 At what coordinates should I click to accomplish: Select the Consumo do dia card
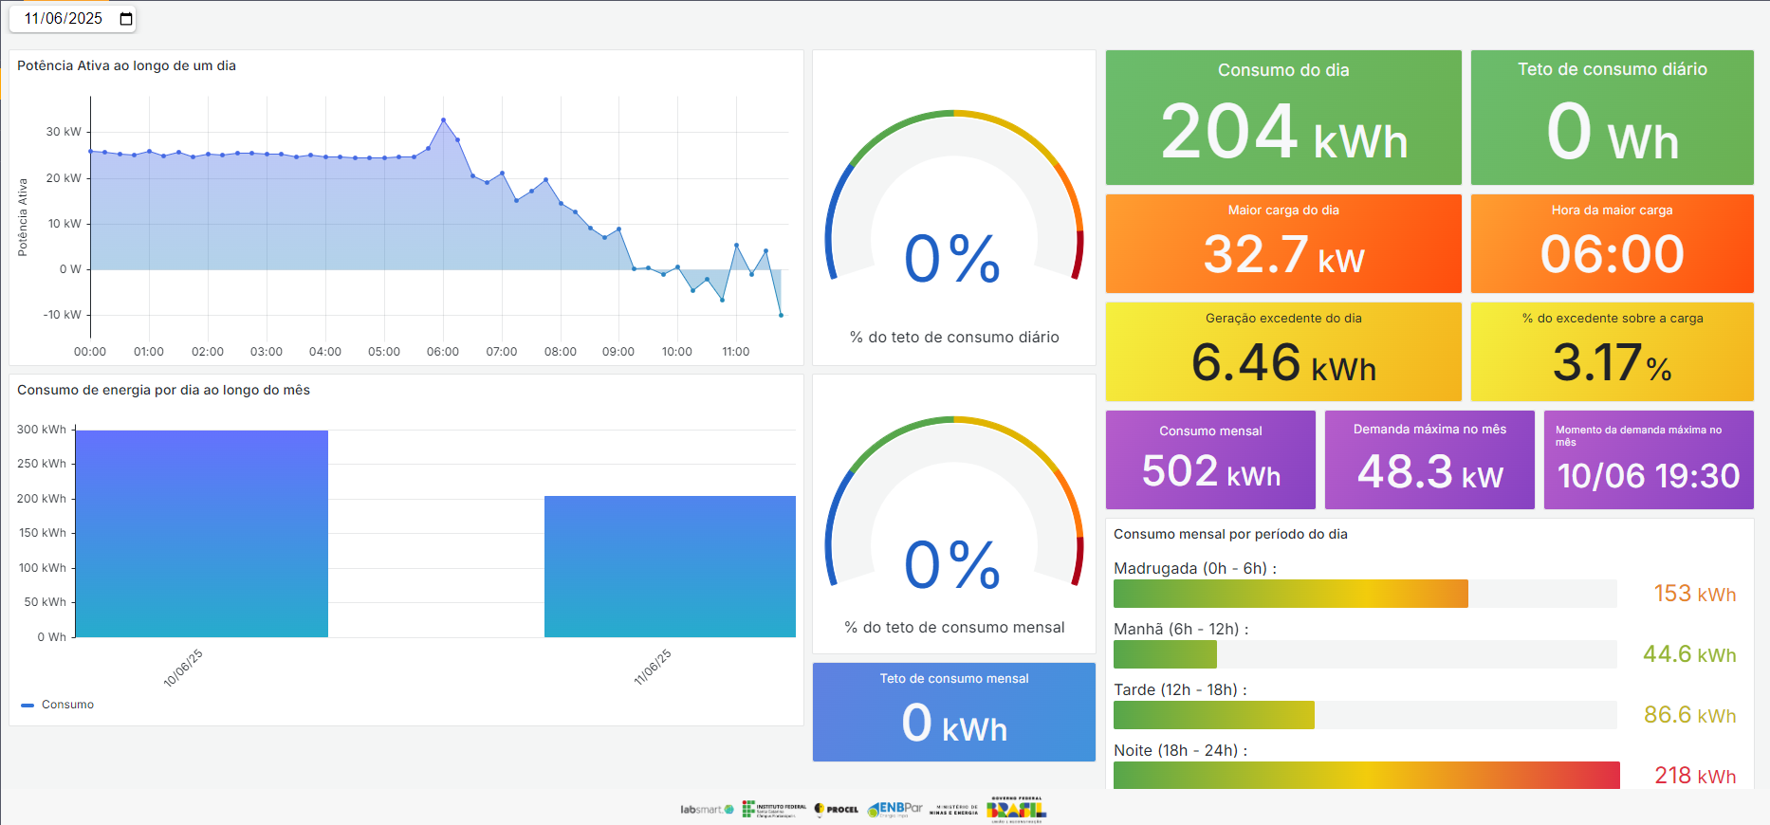(x=1283, y=118)
